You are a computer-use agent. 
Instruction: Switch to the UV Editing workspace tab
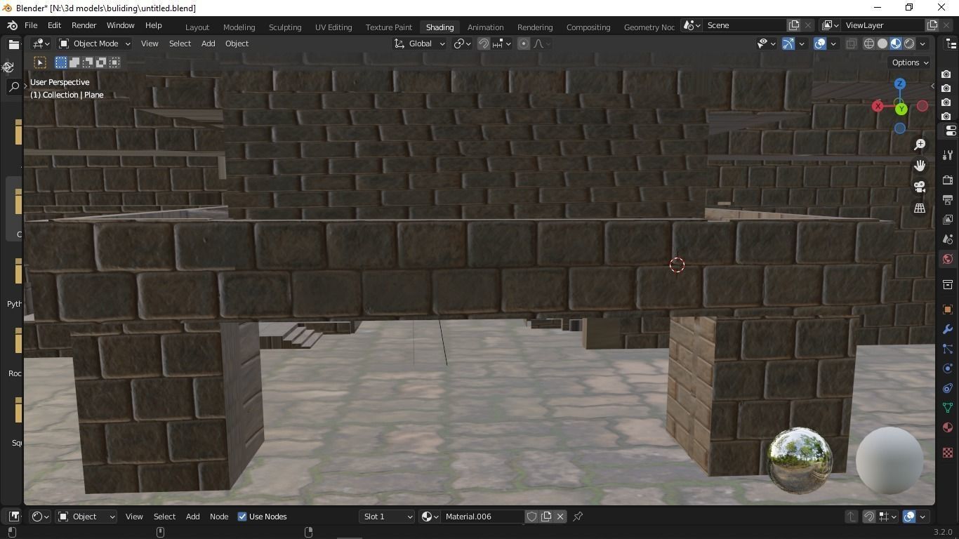click(333, 27)
